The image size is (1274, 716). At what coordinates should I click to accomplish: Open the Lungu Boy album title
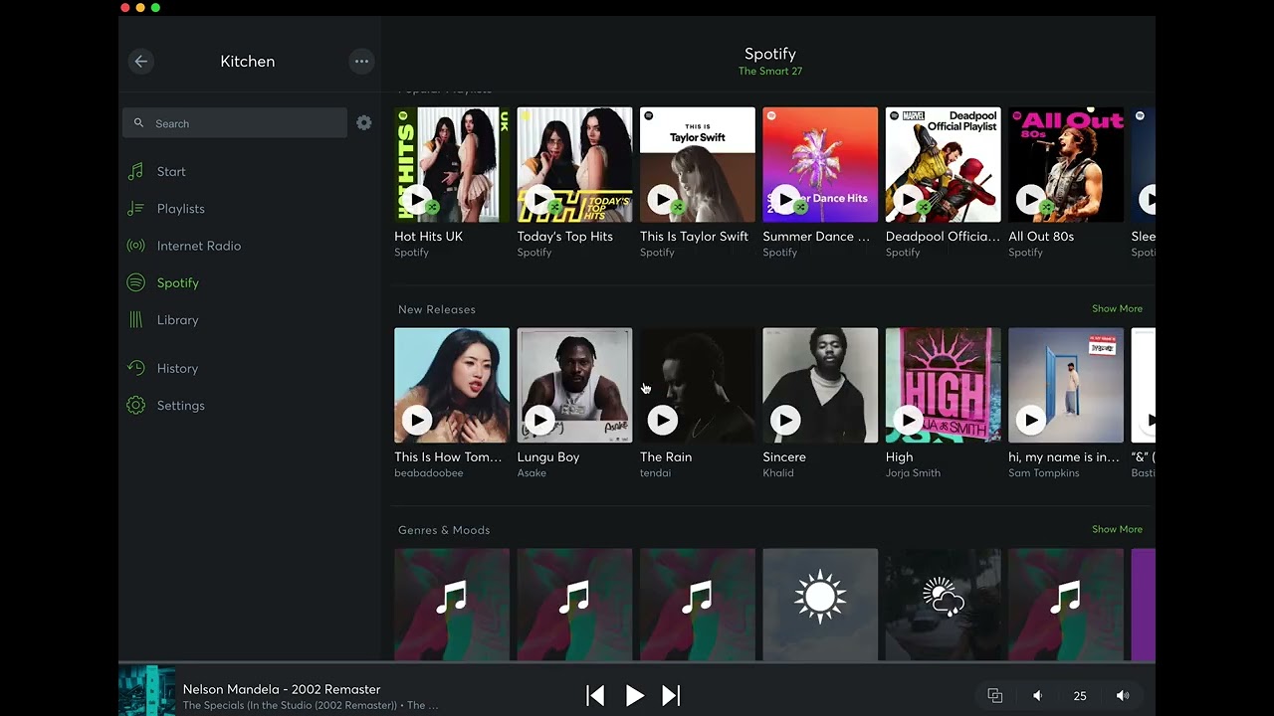pyautogui.click(x=547, y=457)
